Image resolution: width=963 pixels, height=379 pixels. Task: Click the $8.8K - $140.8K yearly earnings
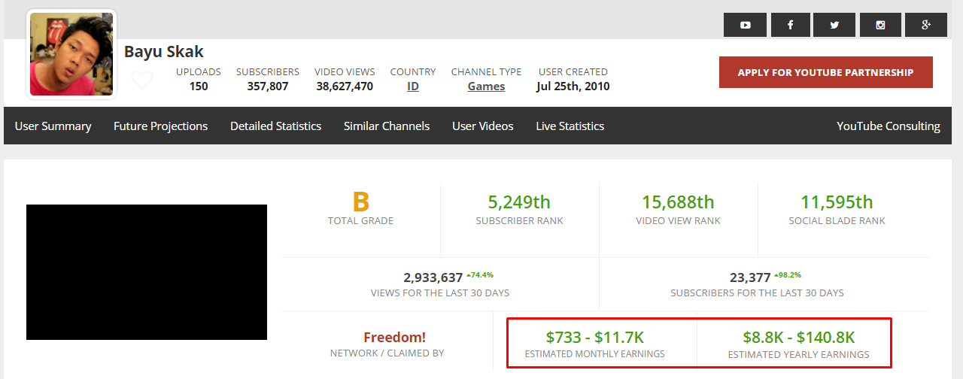point(798,337)
